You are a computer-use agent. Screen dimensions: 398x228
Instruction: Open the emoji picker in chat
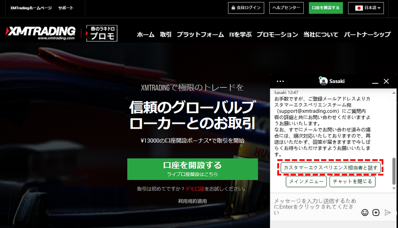[365, 213]
